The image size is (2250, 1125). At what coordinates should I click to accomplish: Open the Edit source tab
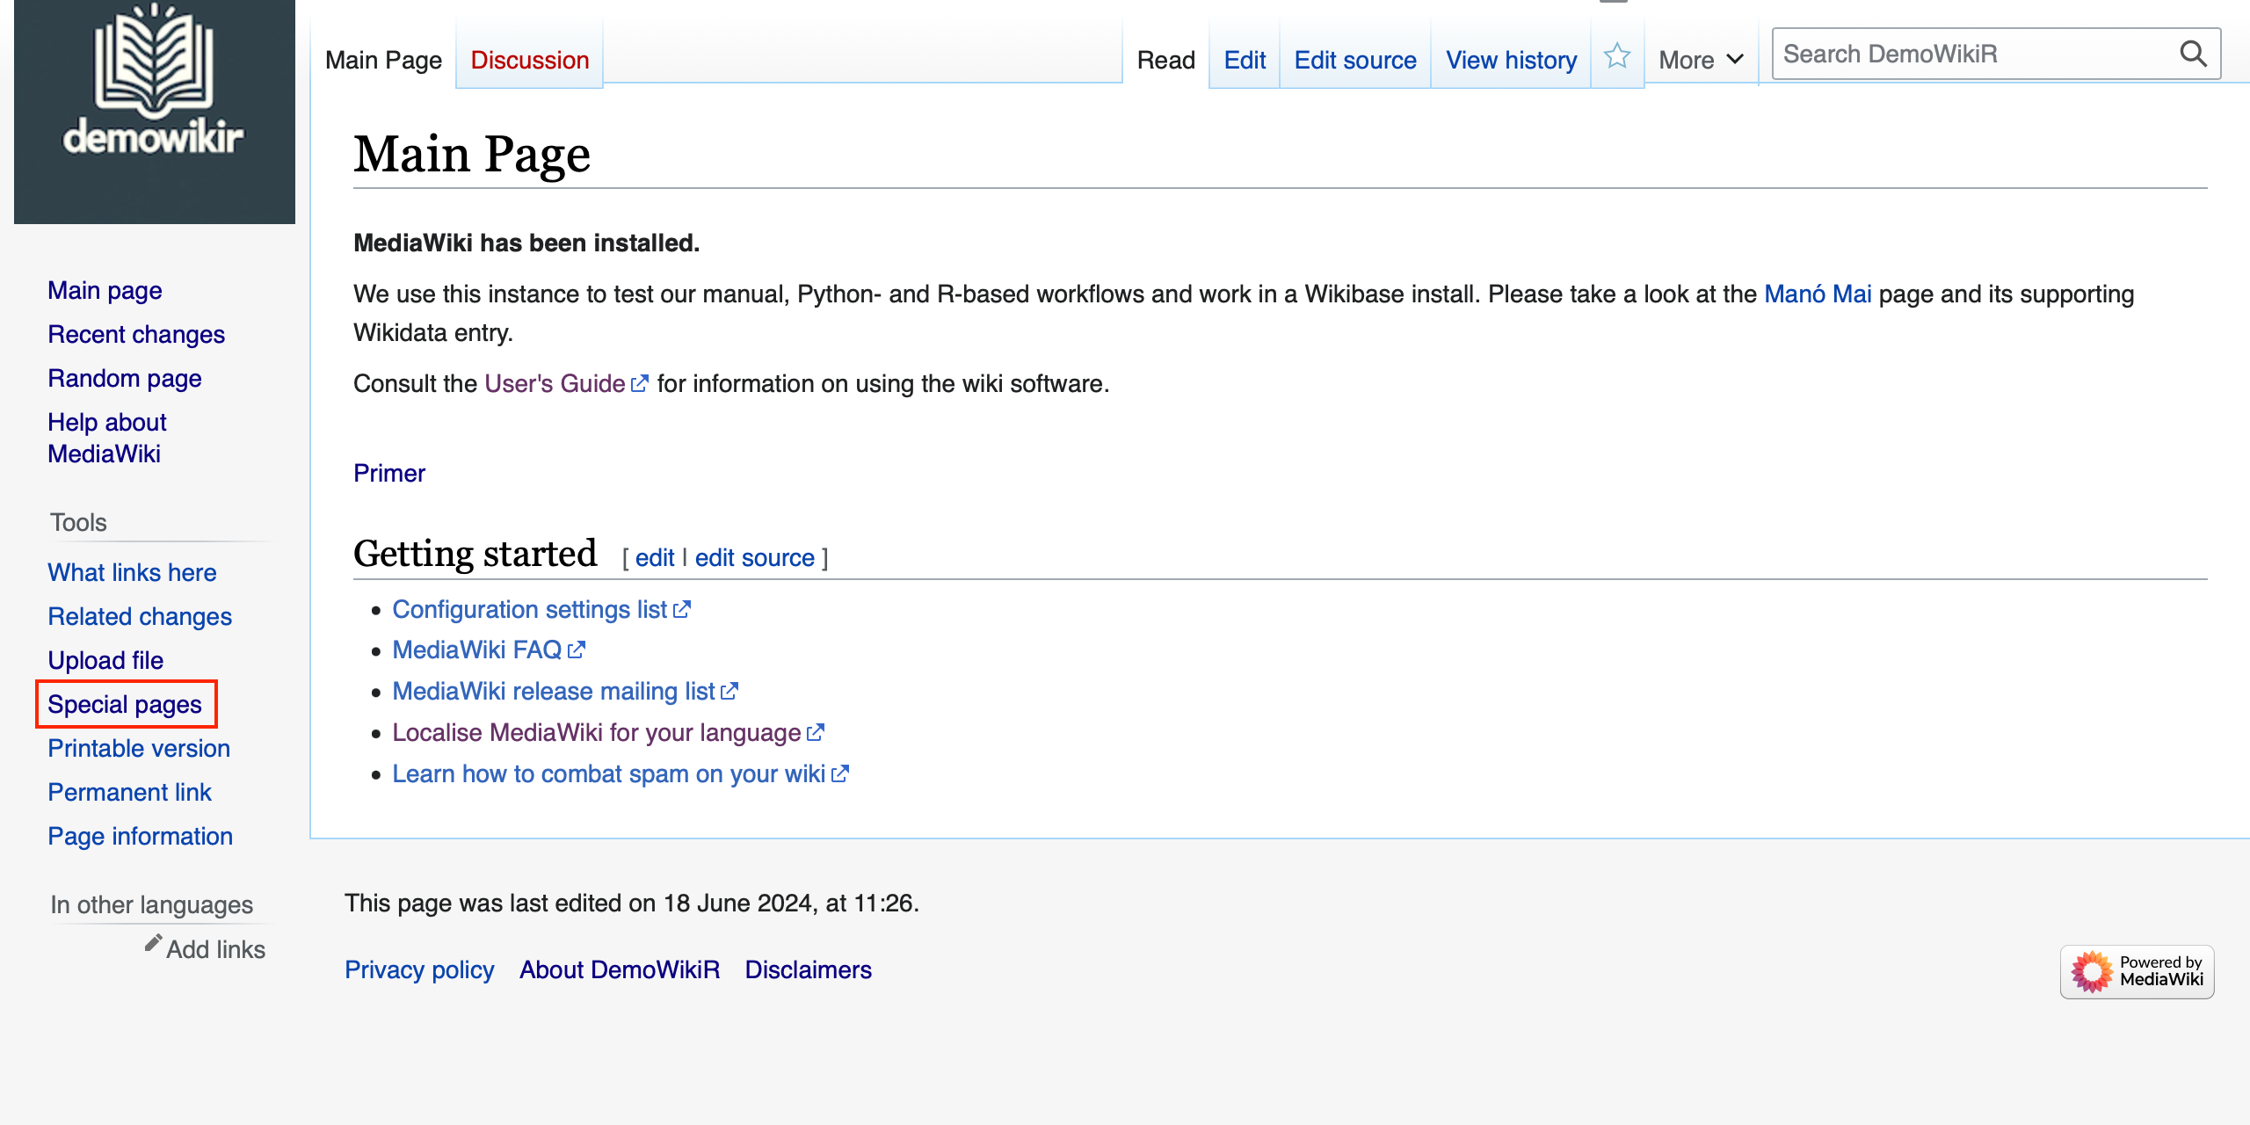pyautogui.click(x=1354, y=60)
